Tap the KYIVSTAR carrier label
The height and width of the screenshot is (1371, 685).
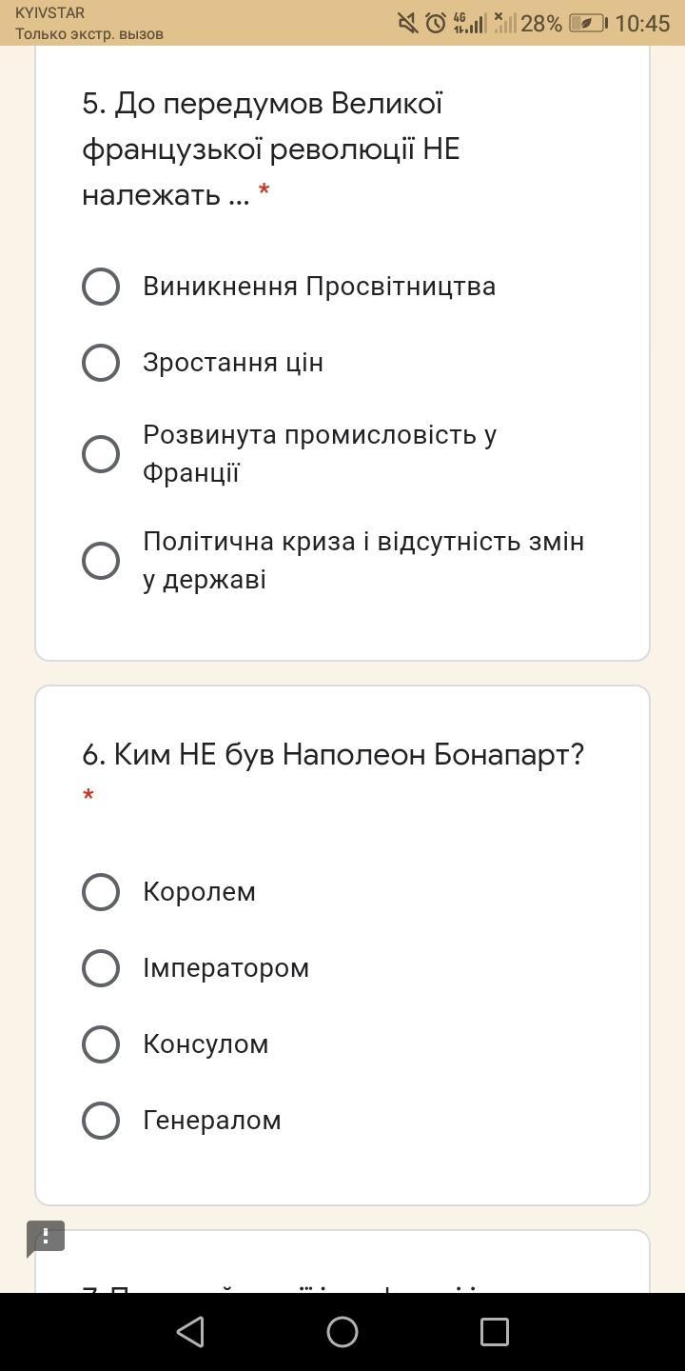coord(49,13)
